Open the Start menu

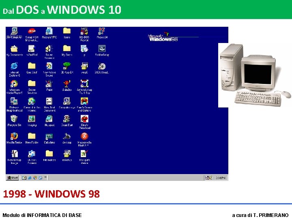pyautogui.click(x=12, y=178)
